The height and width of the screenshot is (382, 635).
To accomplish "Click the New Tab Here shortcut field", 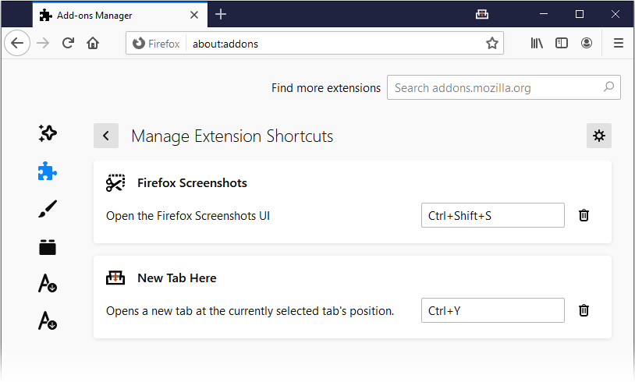I will click(493, 310).
